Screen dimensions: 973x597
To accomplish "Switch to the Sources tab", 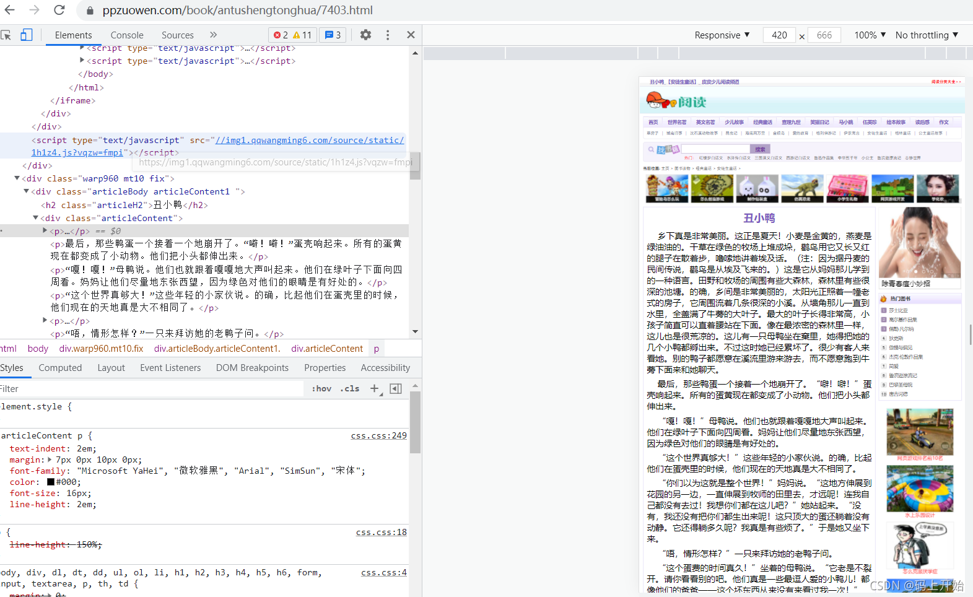I will click(x=178, y=35).
